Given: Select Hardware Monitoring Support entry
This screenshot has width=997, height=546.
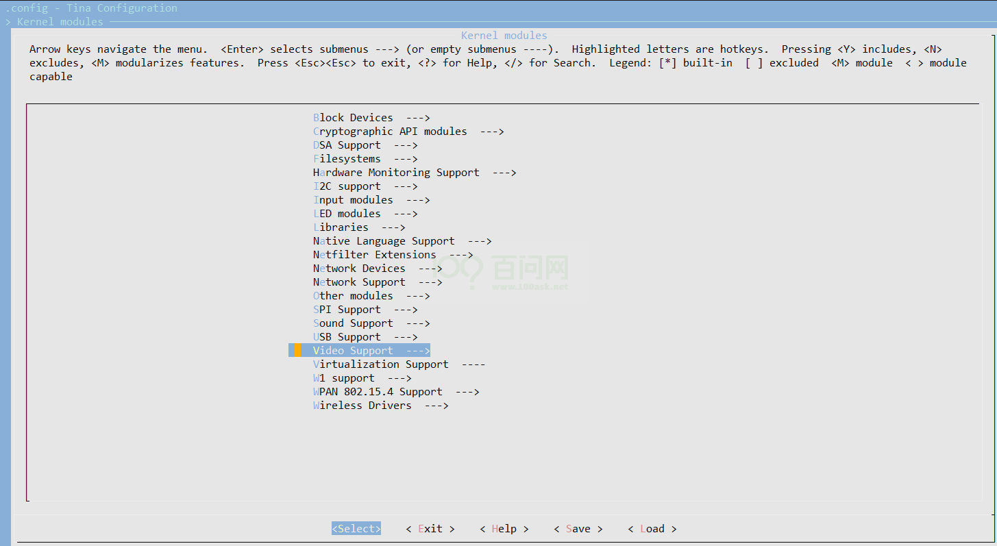Looking at the screenshot, I should tap(415, 173).
